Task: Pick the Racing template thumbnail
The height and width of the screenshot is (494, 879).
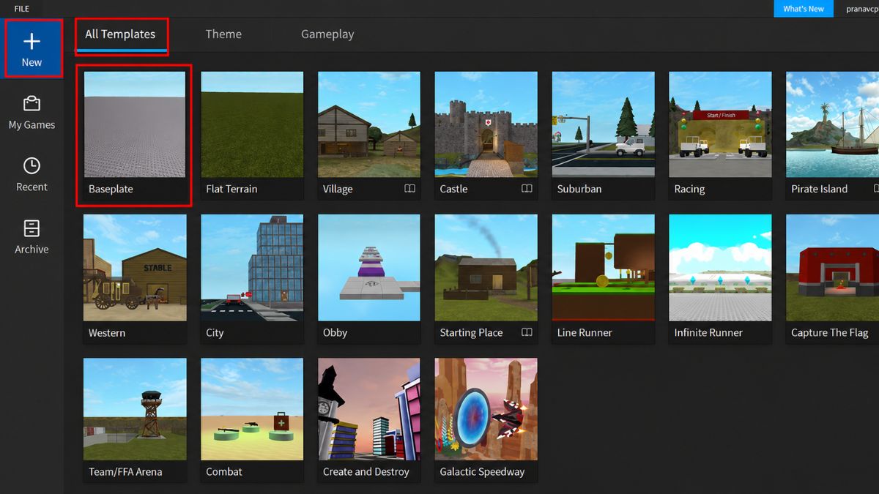Action: tap(721, 124)
